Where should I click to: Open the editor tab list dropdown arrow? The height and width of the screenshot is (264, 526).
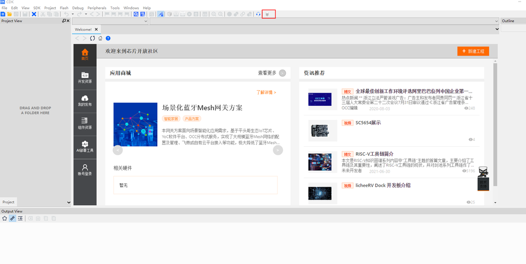pos(497,30)
